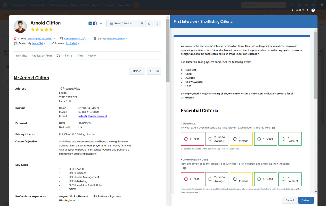Image resolution: width=326 pixels, height=206 pixels.
Task: Switch to the Application Form tab
Action: click(42, 56)
